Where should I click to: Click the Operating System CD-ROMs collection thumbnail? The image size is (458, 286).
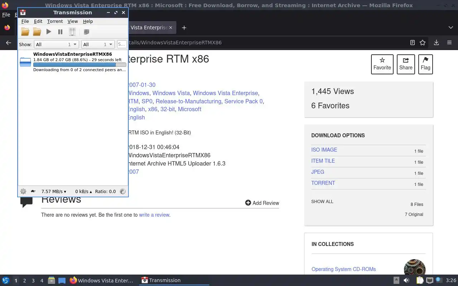pyautogui.click(x=415, y=267)
